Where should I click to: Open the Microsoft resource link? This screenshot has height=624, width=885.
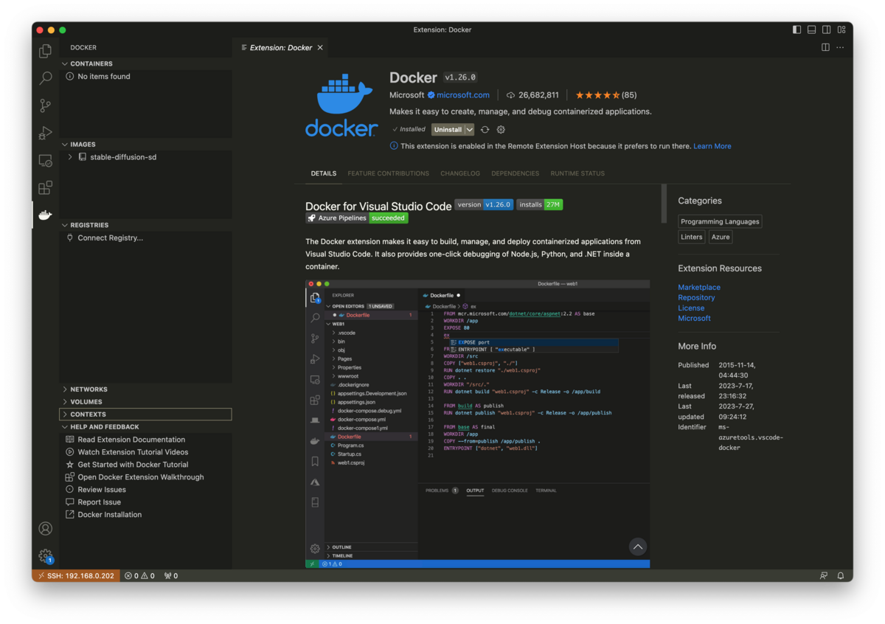[694, 319]
